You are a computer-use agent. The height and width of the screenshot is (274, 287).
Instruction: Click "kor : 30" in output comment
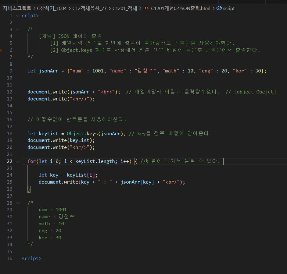pos(50,238)
